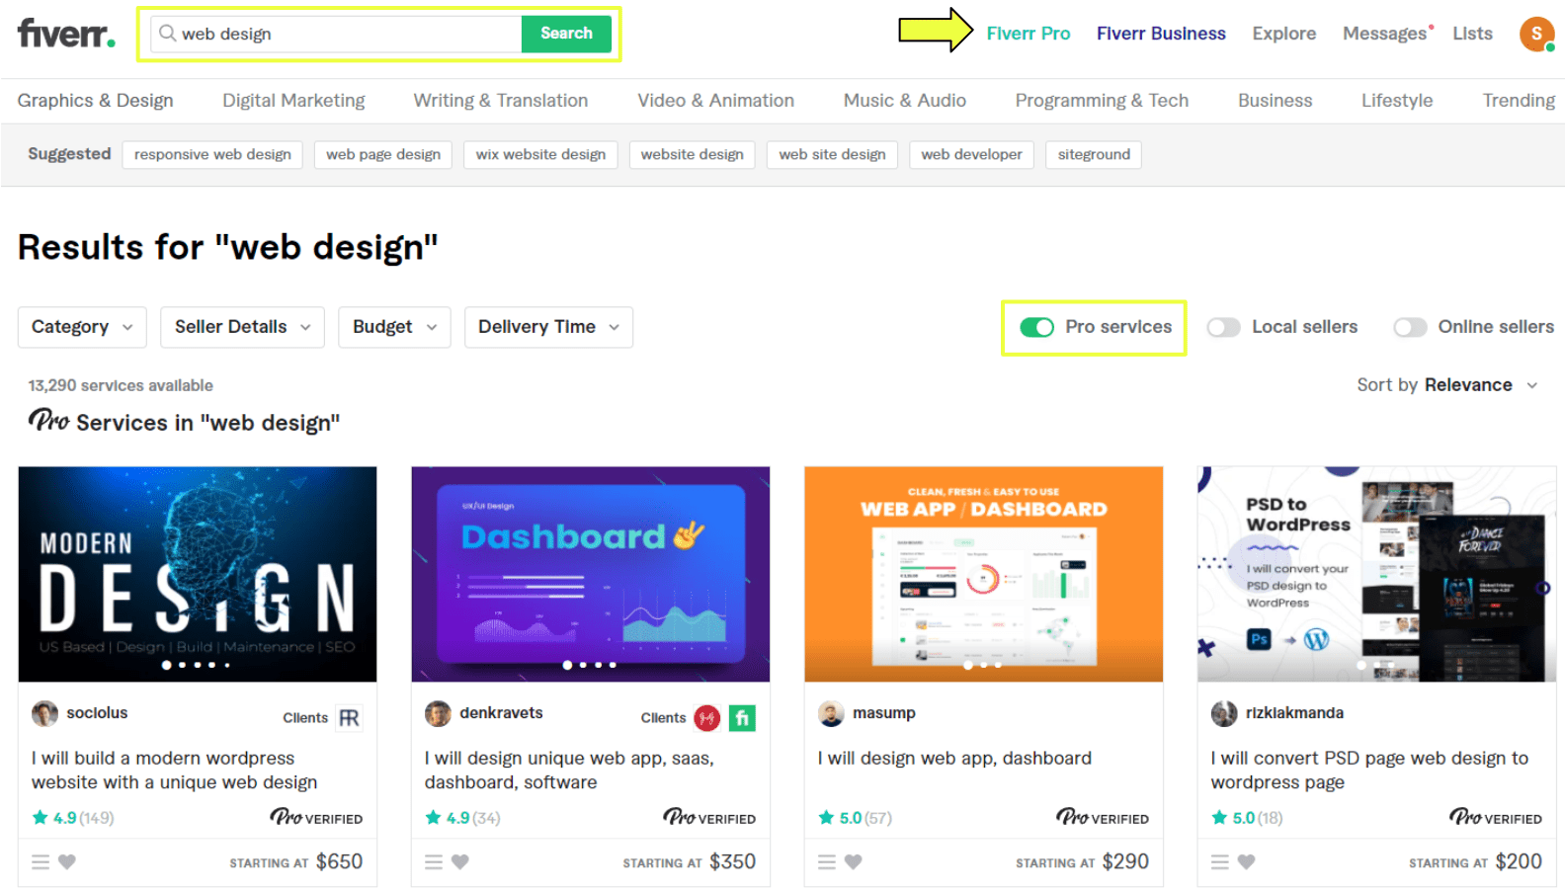This screenshot has width=1565, height=893.
Task: Open the Explore link
Action: point(1284,34)
